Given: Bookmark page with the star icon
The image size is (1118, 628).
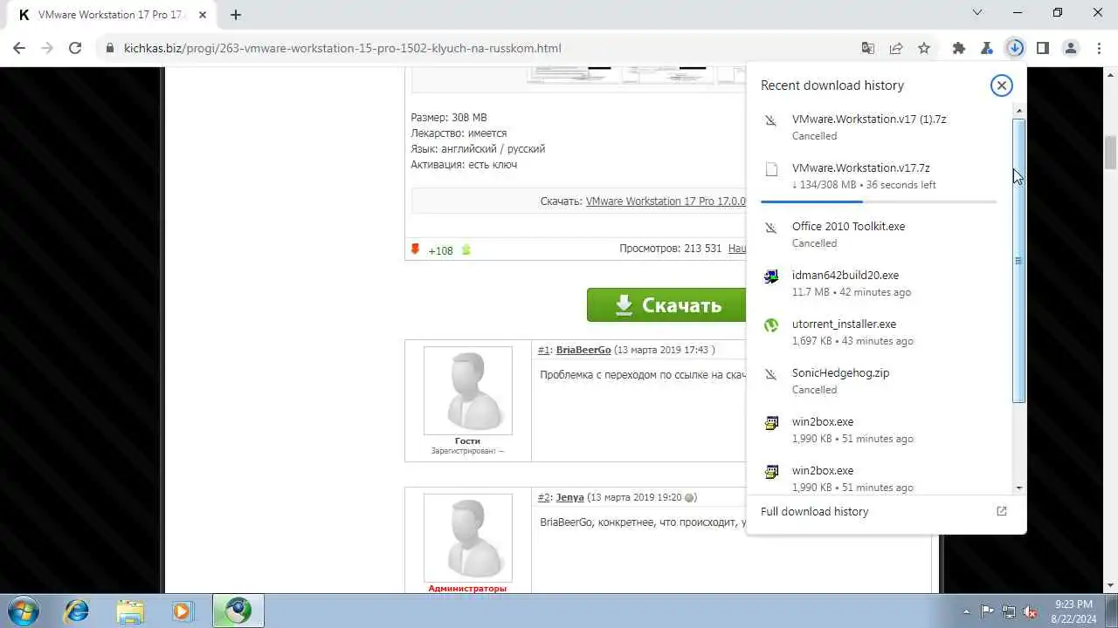Looking at the screenshot, I should tap(924, 49).
